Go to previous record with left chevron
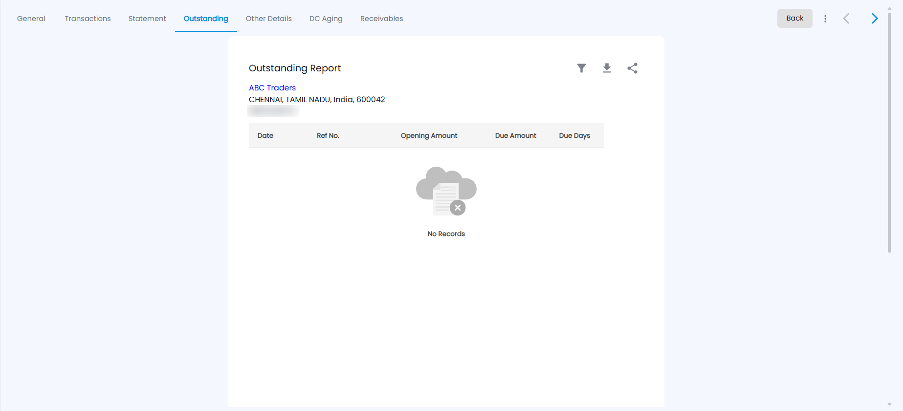 (x=846, y=19)
